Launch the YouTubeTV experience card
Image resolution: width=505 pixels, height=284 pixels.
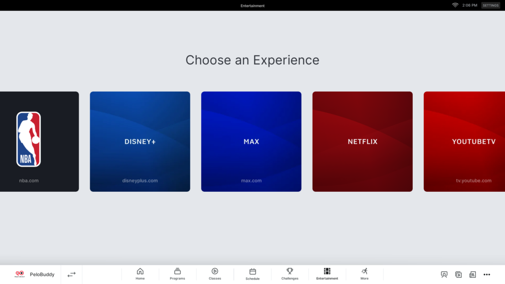465,142
